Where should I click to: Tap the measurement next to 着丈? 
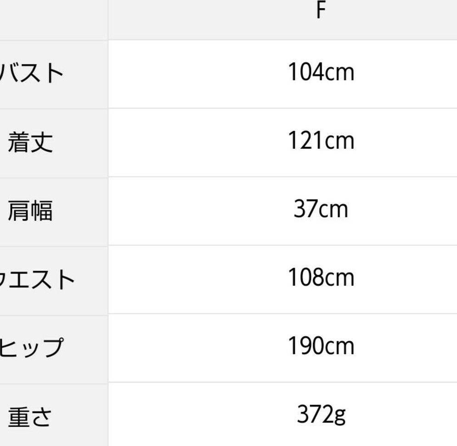pyautogui.click(x=321, y=141)
